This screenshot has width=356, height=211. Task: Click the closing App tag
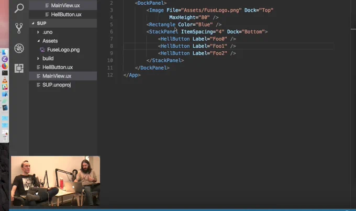click(x=132, y=75)
